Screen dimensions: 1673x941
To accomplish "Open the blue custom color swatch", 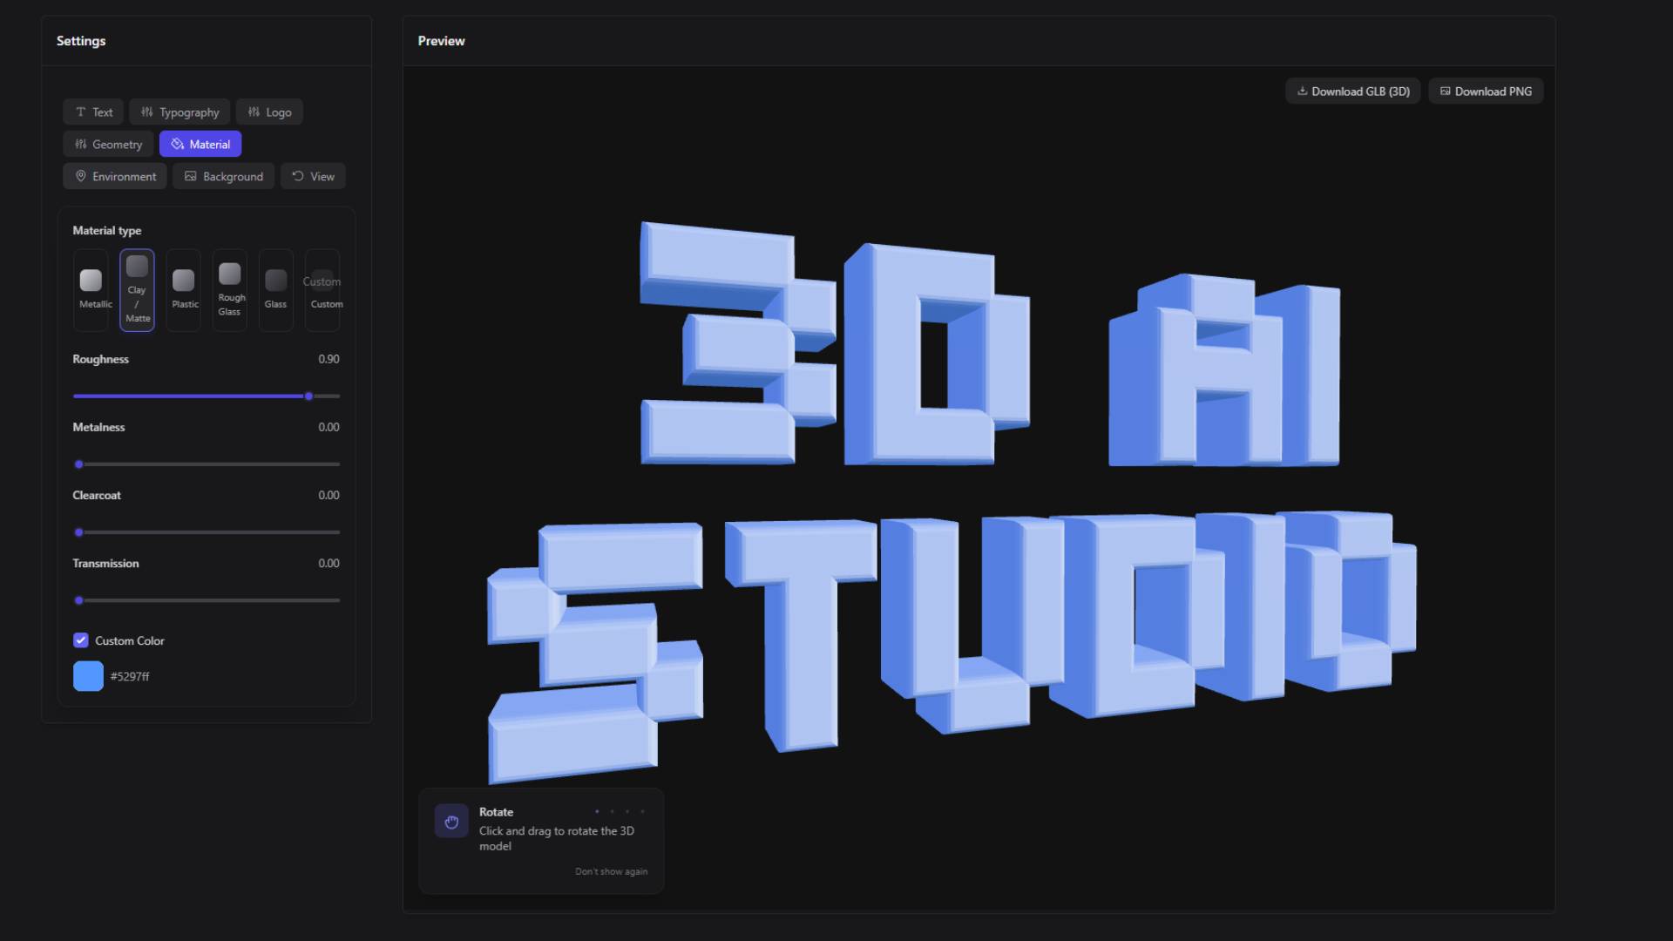I will point(88,676).
